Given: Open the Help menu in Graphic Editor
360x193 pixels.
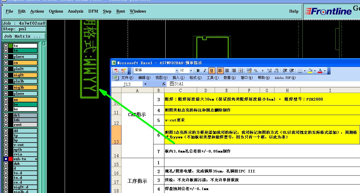Looking at the screenshot, I should [294, 11].
